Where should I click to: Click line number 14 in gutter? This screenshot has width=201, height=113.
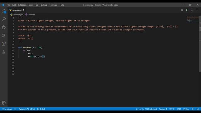coord(13,56)
